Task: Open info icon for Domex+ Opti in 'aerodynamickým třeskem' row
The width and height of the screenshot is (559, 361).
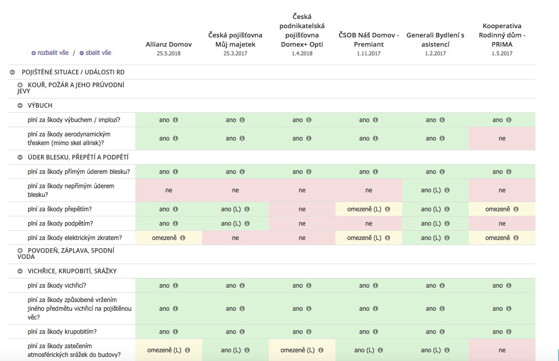Action: coord(309,138)
